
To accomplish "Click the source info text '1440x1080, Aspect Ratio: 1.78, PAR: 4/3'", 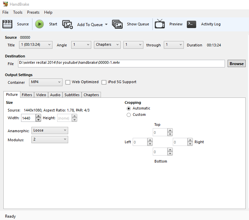I will coord(56,110).
